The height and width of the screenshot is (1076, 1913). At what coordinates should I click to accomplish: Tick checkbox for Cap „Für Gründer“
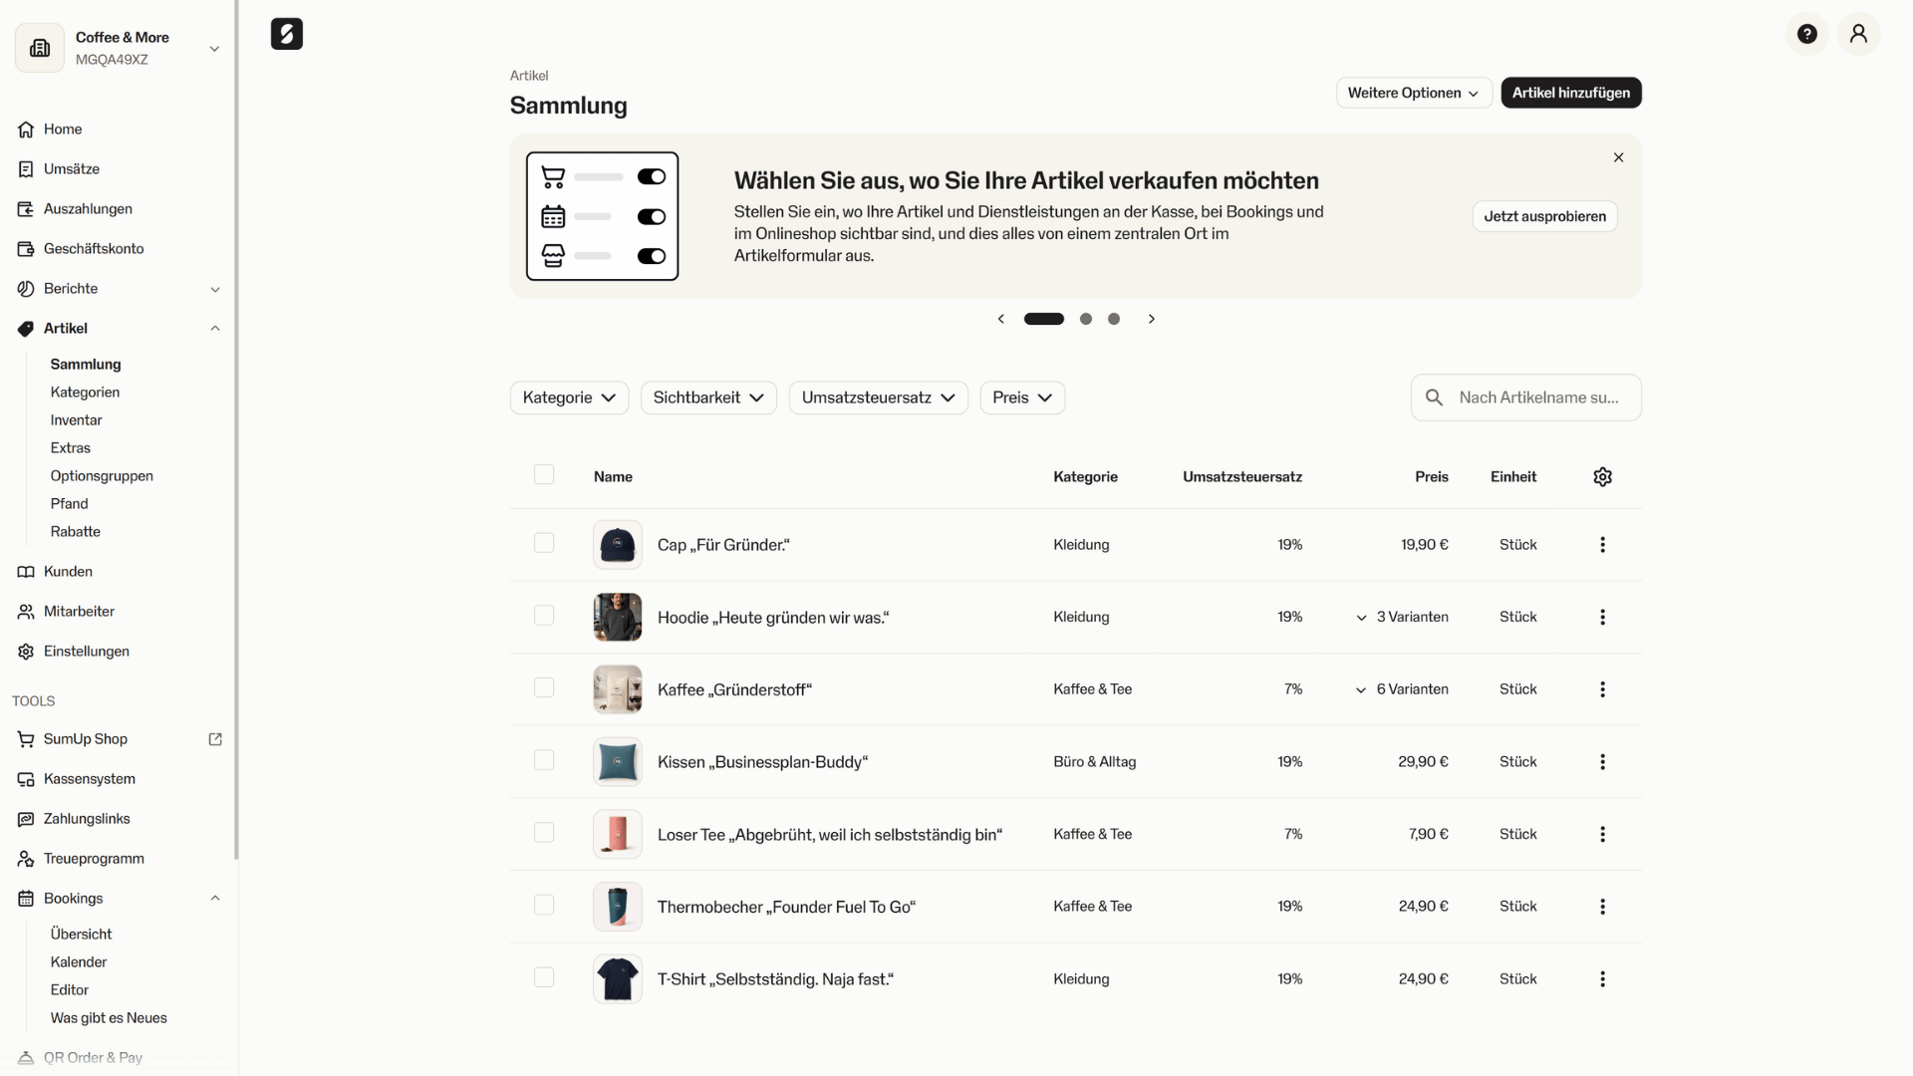[x=544, y=543]
